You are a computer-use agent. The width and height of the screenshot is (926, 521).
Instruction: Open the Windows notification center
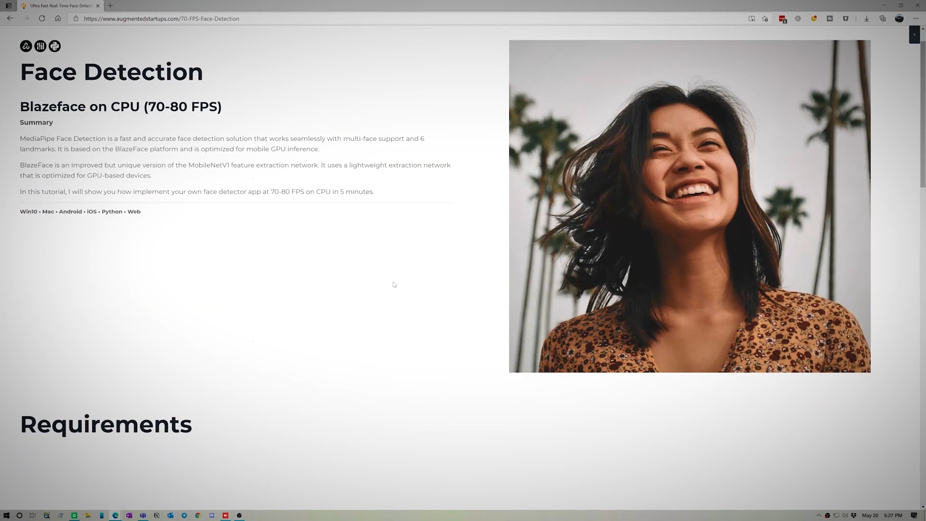(x=914, y=515)
